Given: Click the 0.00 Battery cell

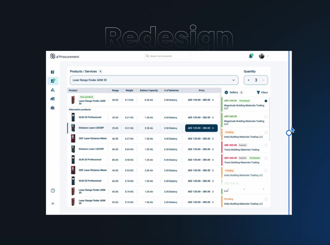Looking at the screenshot, I should tap(171, 160).
